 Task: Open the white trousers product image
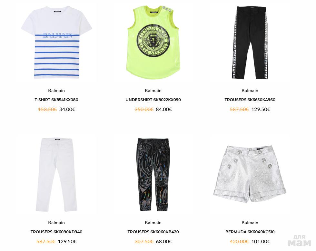56,174
